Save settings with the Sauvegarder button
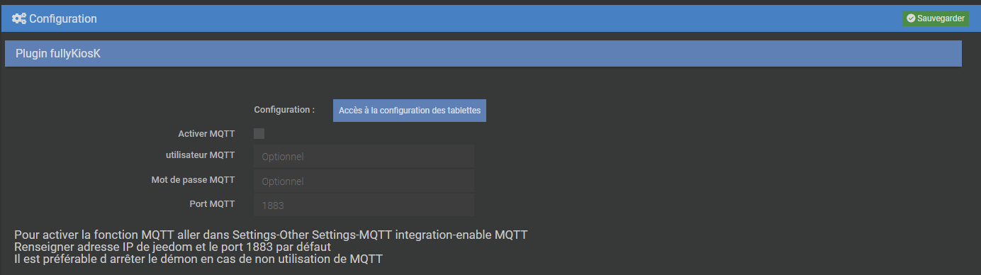This screenshot has height=275, width=981. 936,18
